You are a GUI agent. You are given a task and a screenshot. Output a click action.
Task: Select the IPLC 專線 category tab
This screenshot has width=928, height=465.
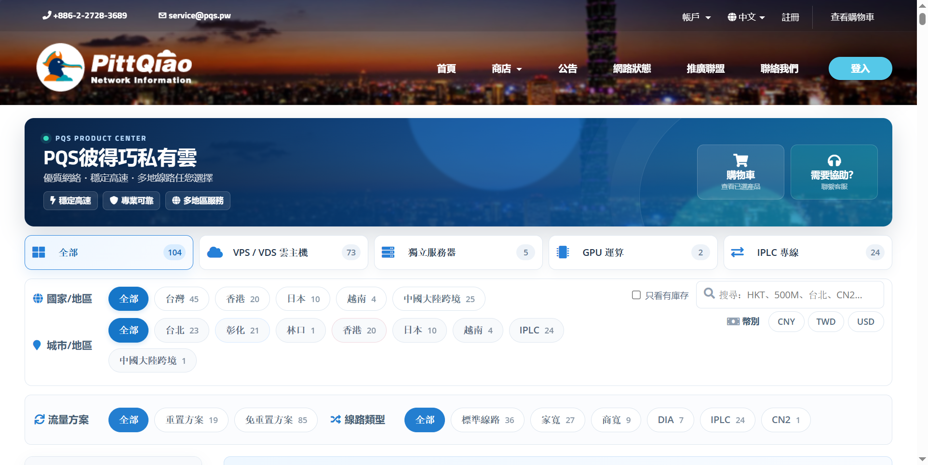(x=808, y=252)
